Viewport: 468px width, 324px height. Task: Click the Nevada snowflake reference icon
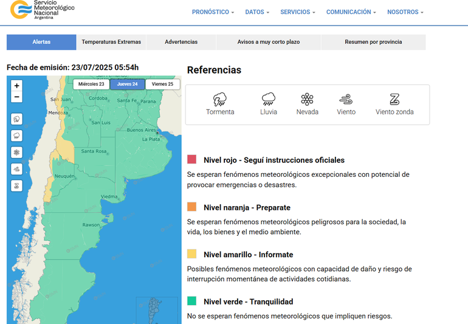click(x=307, y=99)
